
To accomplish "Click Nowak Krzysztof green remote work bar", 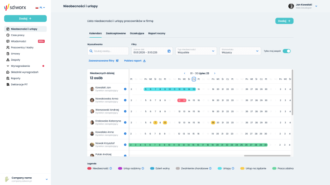I will (198, 145).
